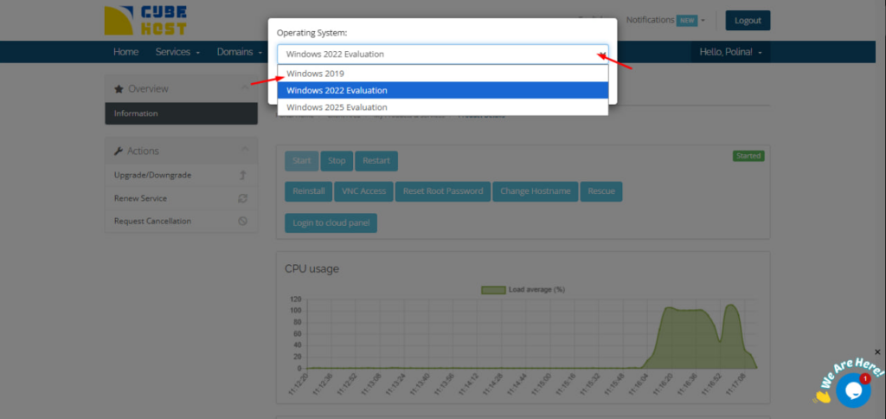Toggle the Load average legend swatch
Viewport: 886px width, 419px height.
click(492, 290)
